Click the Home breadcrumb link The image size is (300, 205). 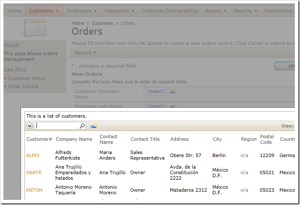coord(78,23)
